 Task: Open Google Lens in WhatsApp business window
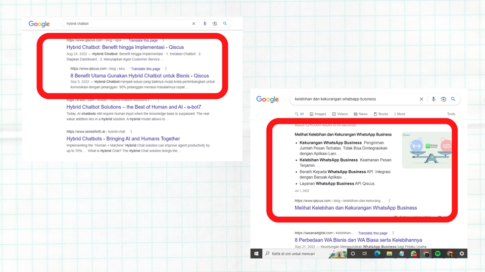click(443, 99)
